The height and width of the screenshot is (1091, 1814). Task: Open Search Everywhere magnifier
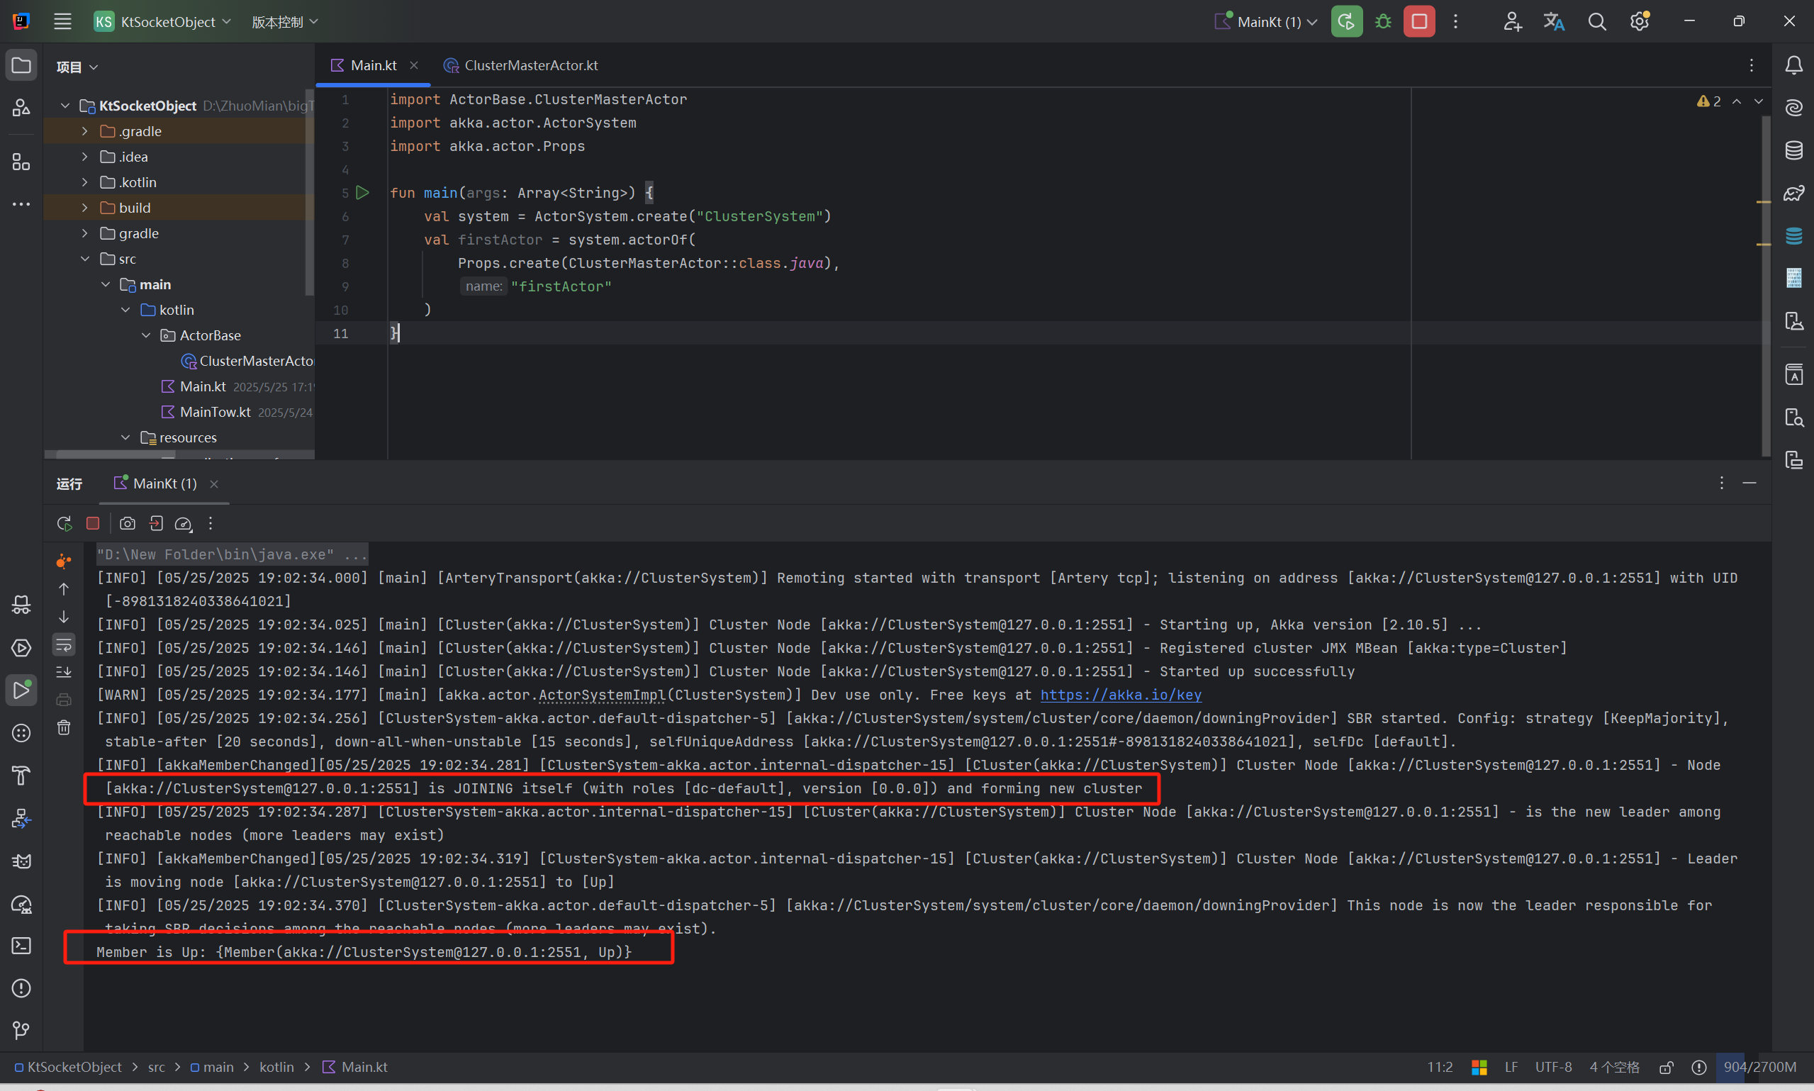1596,21
